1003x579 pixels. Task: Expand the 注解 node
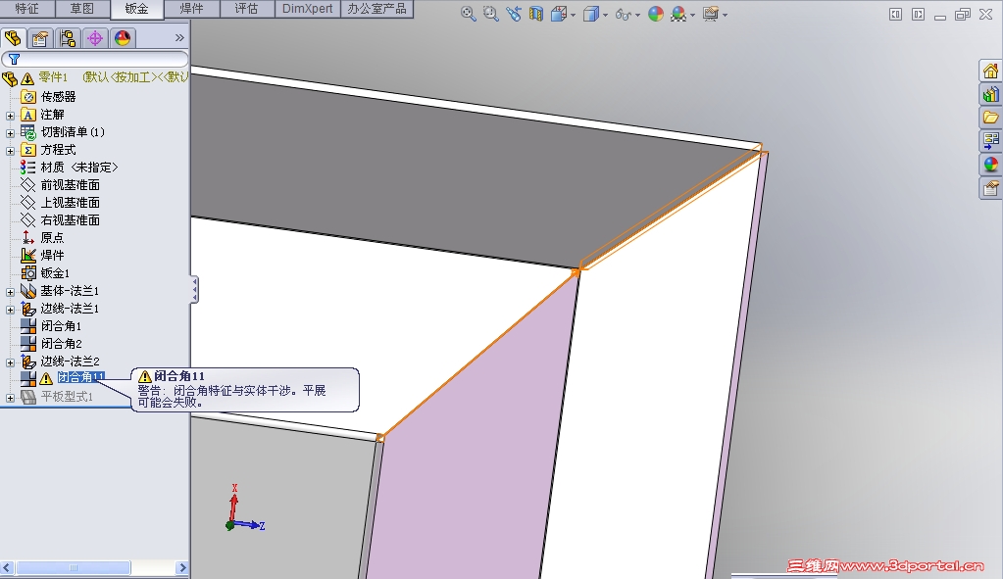coord(10,115)
